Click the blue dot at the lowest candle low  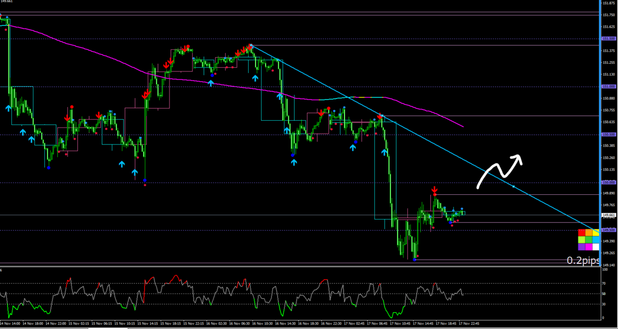[415, 260]
